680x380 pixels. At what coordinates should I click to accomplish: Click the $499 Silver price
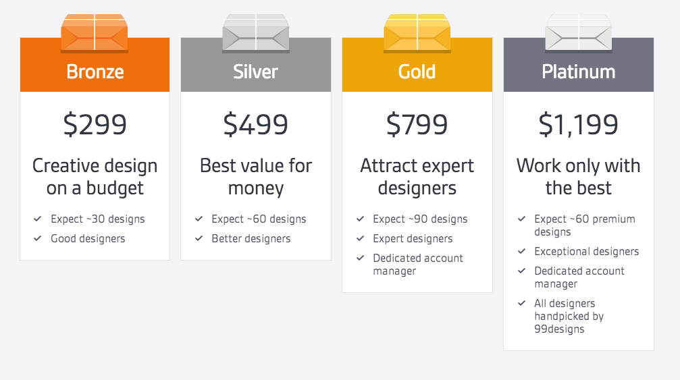(255, 124)
